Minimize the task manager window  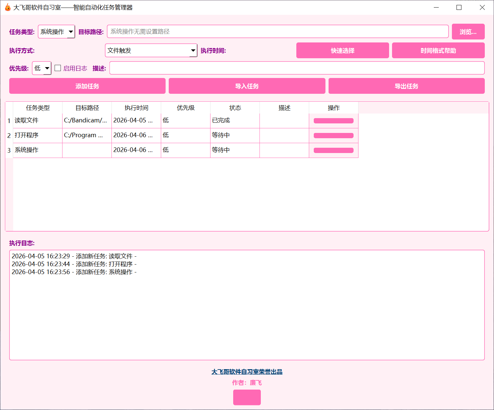point(436,7)
